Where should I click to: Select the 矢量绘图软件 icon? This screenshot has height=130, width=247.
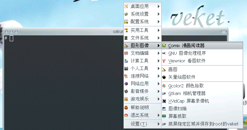pyautogui.click(x=164, y=77)
